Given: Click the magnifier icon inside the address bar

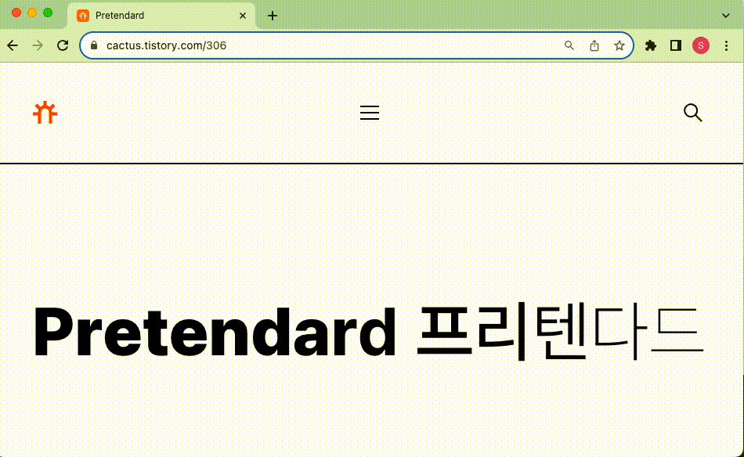Looking at the screenshot, I should 569,45.
